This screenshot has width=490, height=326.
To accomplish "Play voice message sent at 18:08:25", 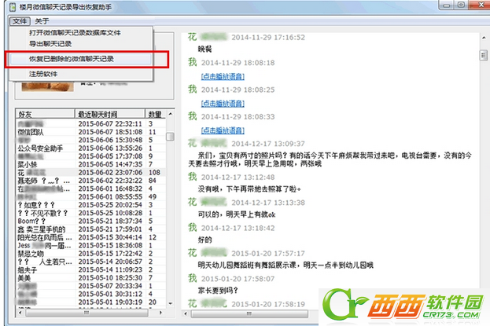I will 223,104.
